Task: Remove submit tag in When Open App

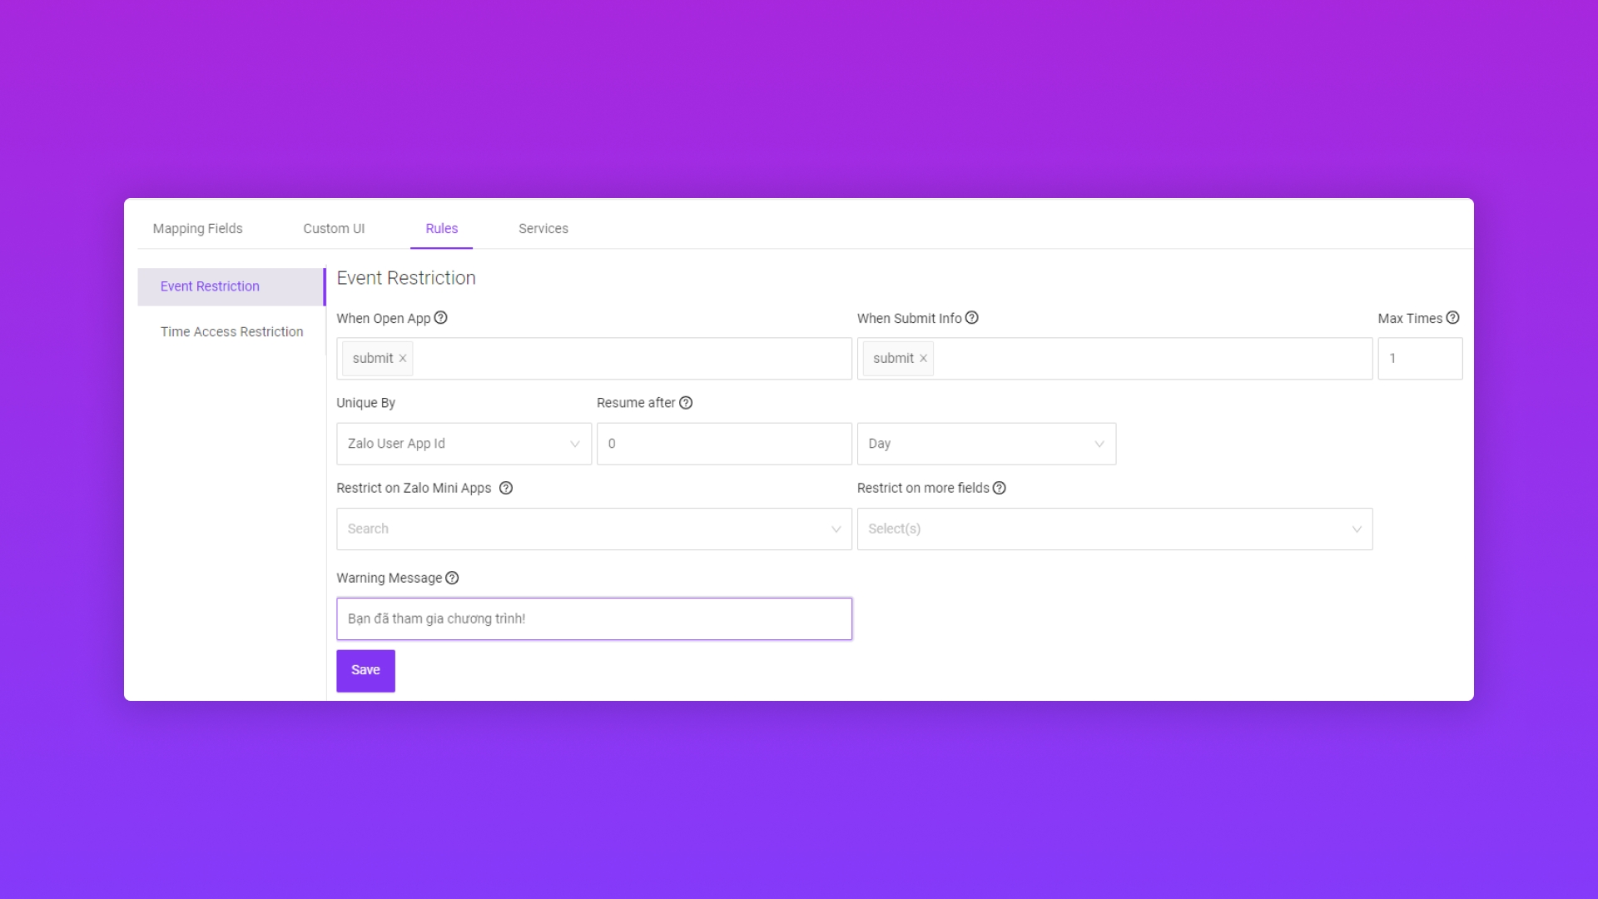Action: 403,359
